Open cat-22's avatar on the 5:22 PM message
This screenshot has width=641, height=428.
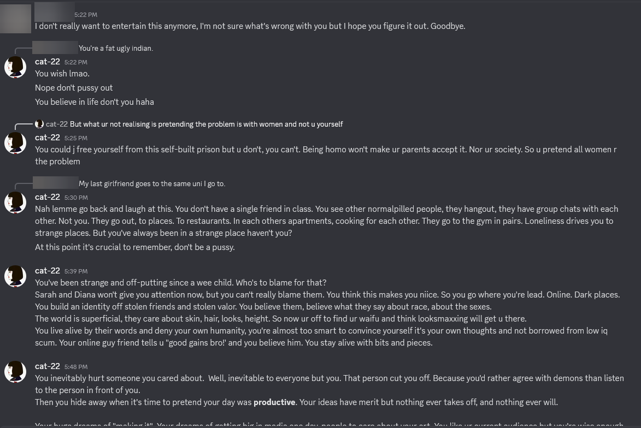[x=15, y=67]
